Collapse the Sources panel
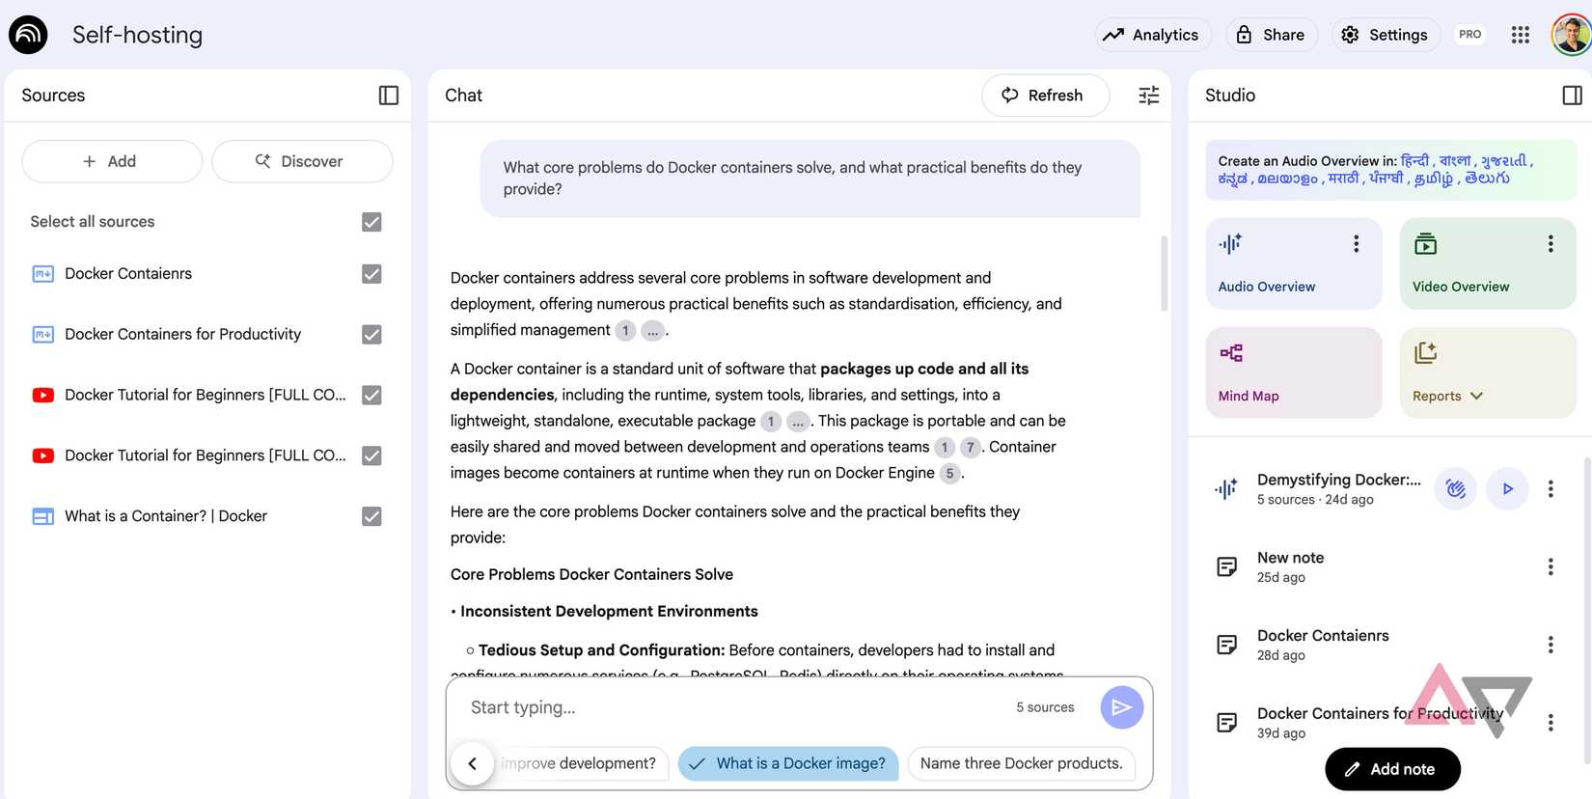The height and width of the screenshot is (799, 1592). click(x=388, y=95)
